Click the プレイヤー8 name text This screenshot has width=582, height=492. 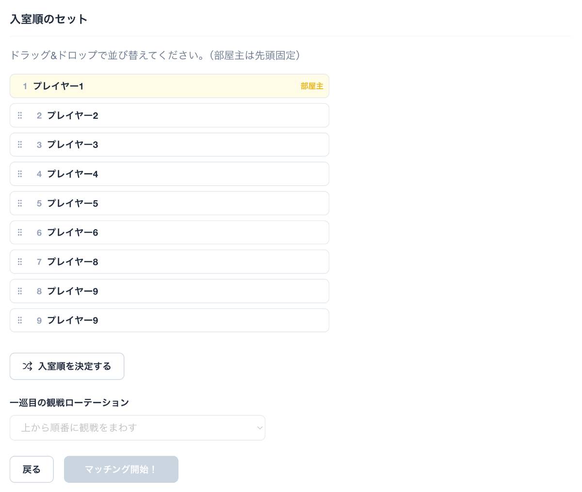click(72, 262)
